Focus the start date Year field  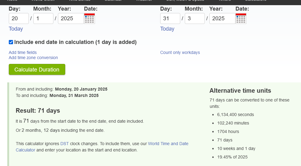[70, 18]
